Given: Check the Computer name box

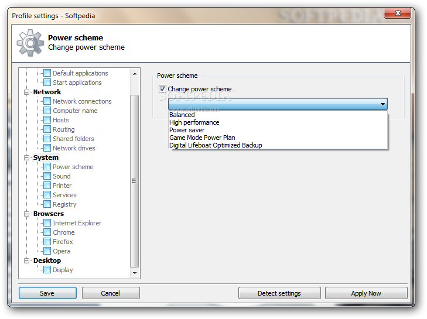Looking at the screenshot, I should click(x=47, y=111).
